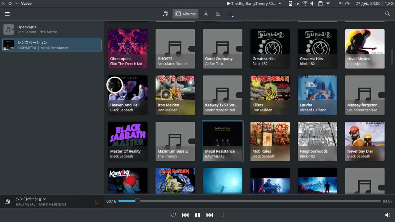Viewport: 395px width, 222px height.
Task: Click the search magnifier icon
Action: 388,14
